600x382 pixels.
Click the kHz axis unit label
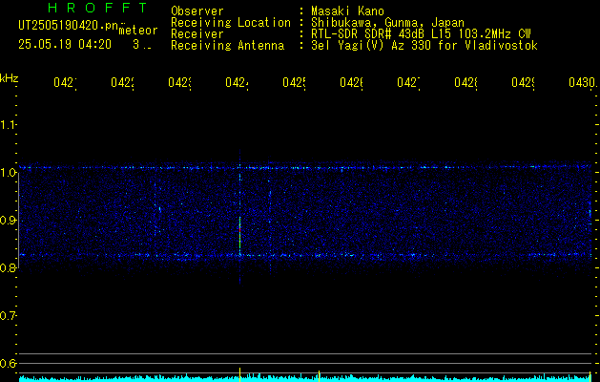point(9,78)
